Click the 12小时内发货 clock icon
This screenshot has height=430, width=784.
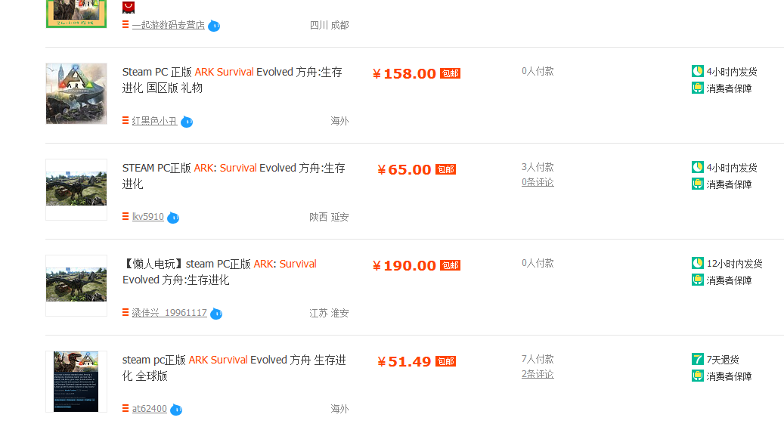tap(698, 263)
